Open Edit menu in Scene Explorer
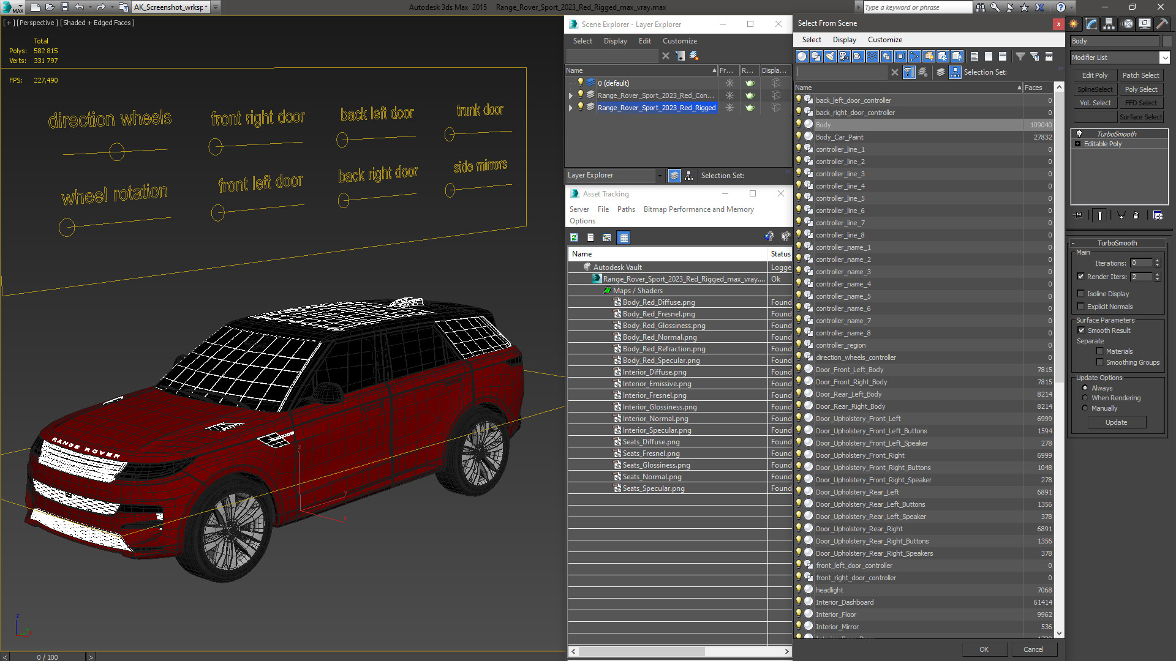This screenshot has width=1176, height=661. [x=644, y=41]
